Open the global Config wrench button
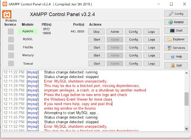The height and width of the screenshot is (139, 191). (x=176, y=14)
